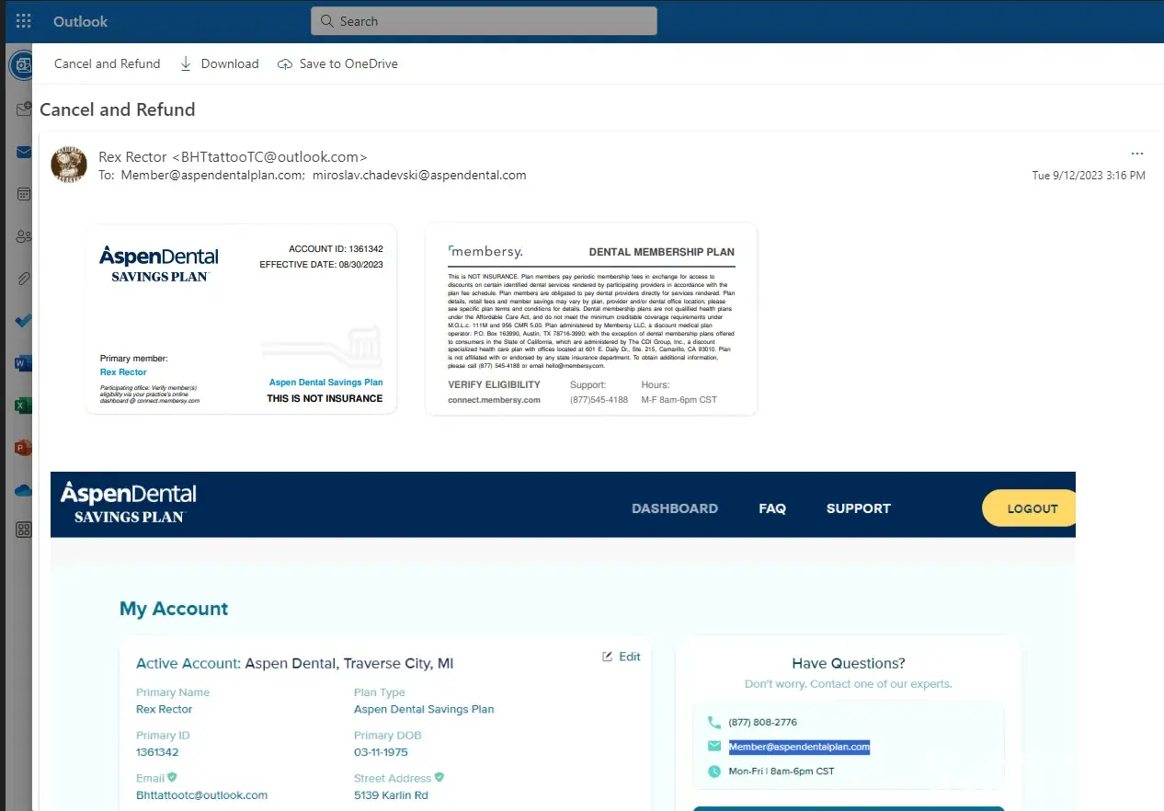Click the membersy Dental Membership Plan card

(590, 319)
